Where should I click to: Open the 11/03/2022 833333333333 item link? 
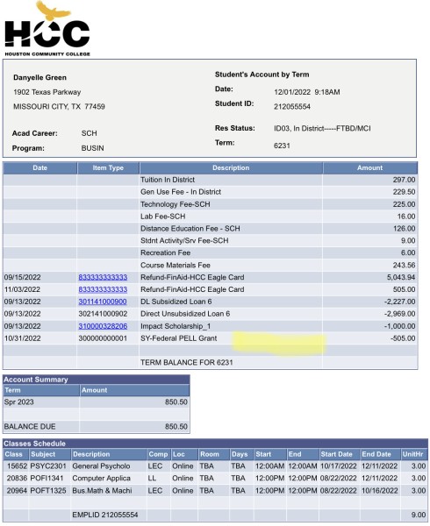pos(103,289)
